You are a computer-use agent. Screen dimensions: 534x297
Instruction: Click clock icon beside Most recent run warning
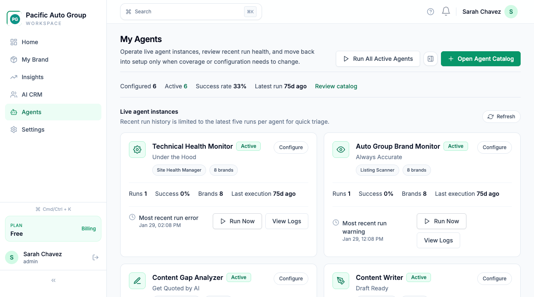point(336,222)
